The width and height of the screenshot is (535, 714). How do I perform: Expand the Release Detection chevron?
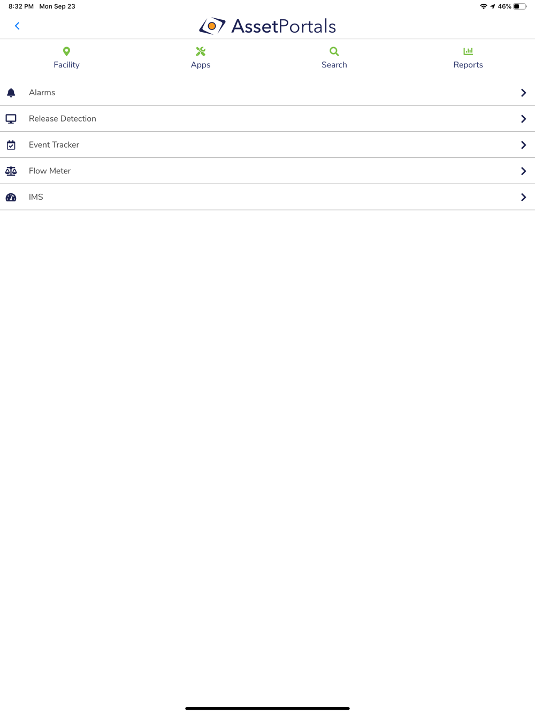click(x=523, y=119)
